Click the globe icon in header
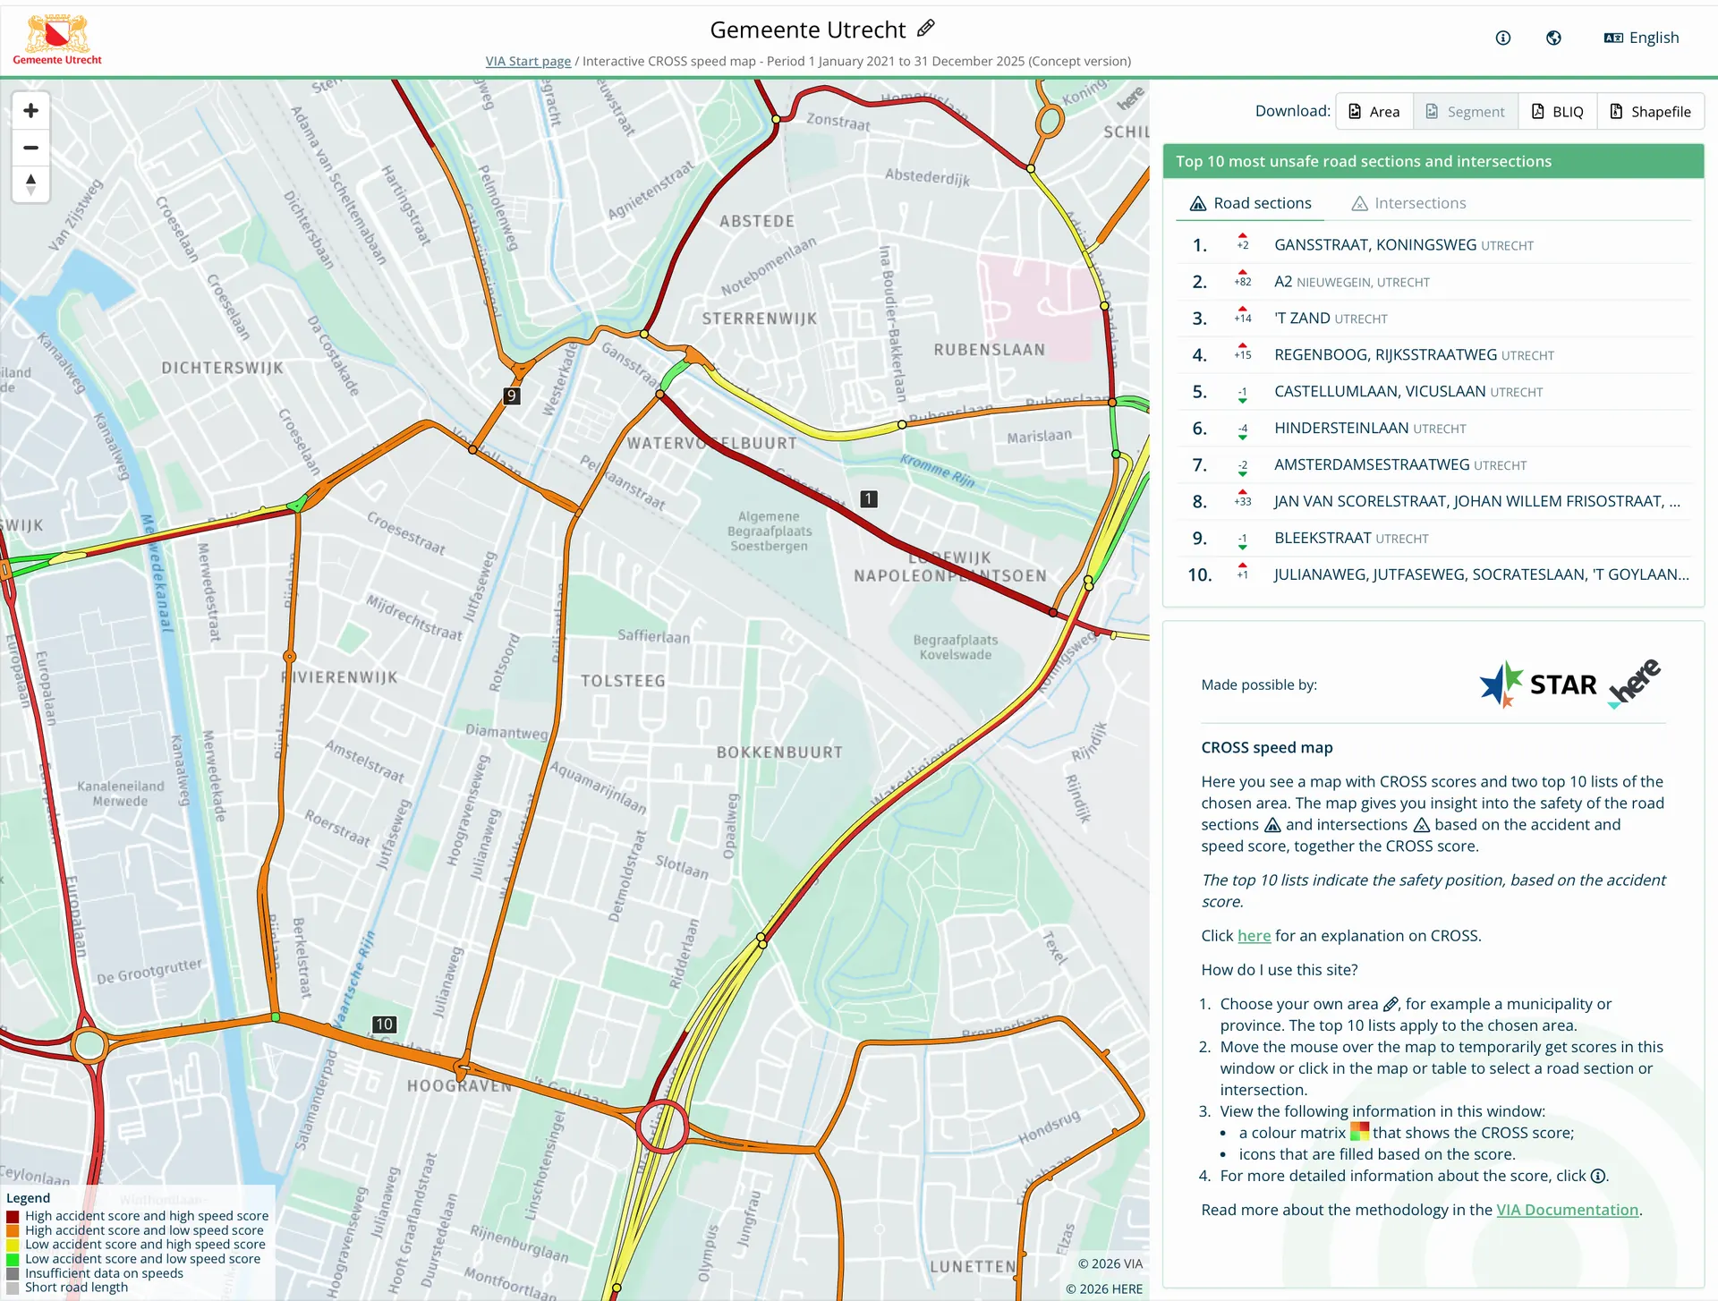This screenshot has width=1718, height=1301. [x=1553, y=38]
